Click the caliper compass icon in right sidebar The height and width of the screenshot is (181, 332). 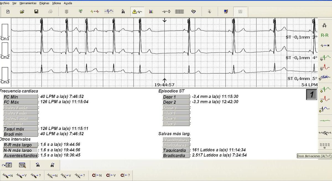click(325, 25)
